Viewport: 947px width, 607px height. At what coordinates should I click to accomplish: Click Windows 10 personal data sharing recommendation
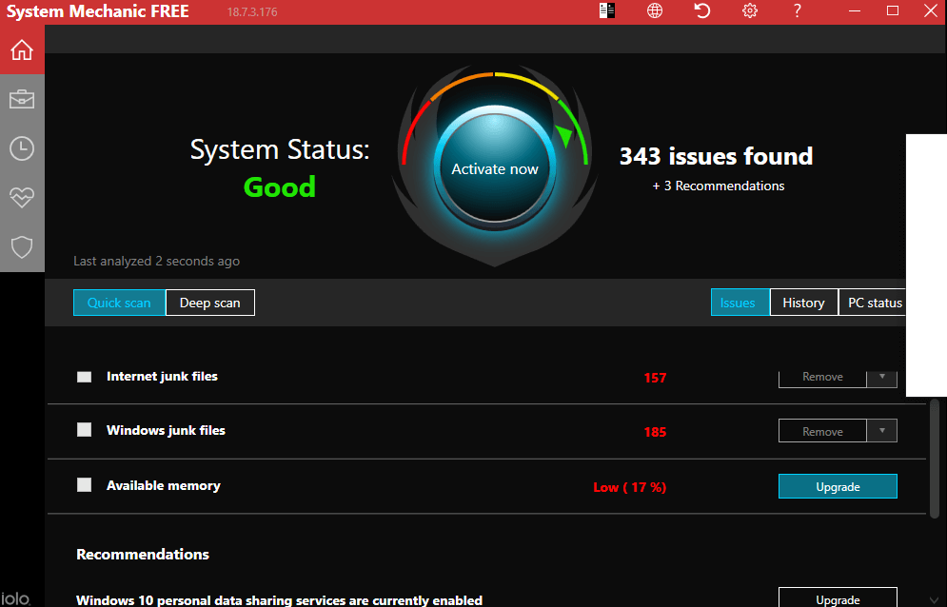[279, 599]
